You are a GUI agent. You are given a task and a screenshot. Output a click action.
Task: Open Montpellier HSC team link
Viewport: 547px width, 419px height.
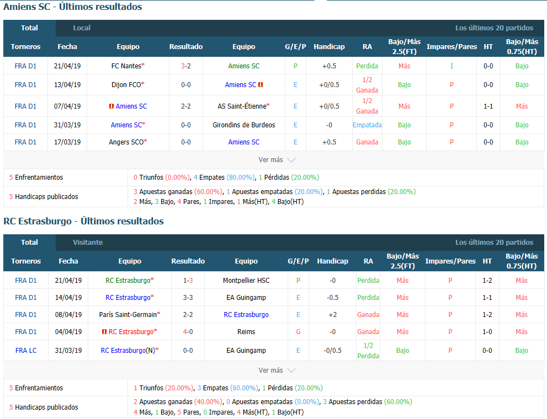[246, 281]
